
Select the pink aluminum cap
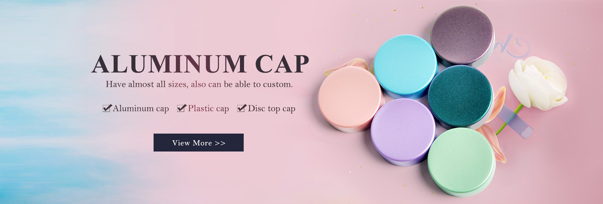coord(350,99)
